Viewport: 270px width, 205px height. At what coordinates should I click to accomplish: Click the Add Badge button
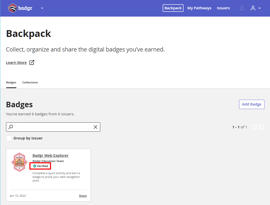tap(252, 104)
